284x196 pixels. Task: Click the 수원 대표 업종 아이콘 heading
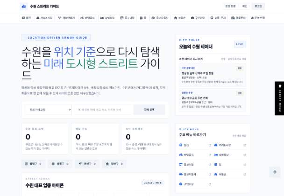pos(44,185)
